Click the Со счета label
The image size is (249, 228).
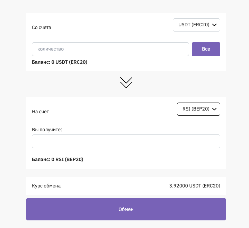(x=42, y=27)
